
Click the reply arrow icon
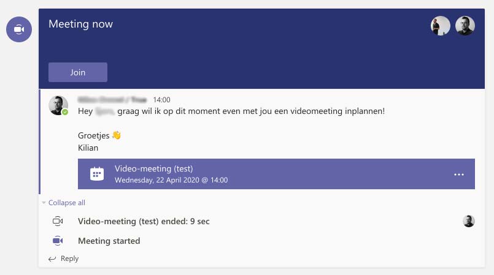pyautogui.click(x=52, y=258)
